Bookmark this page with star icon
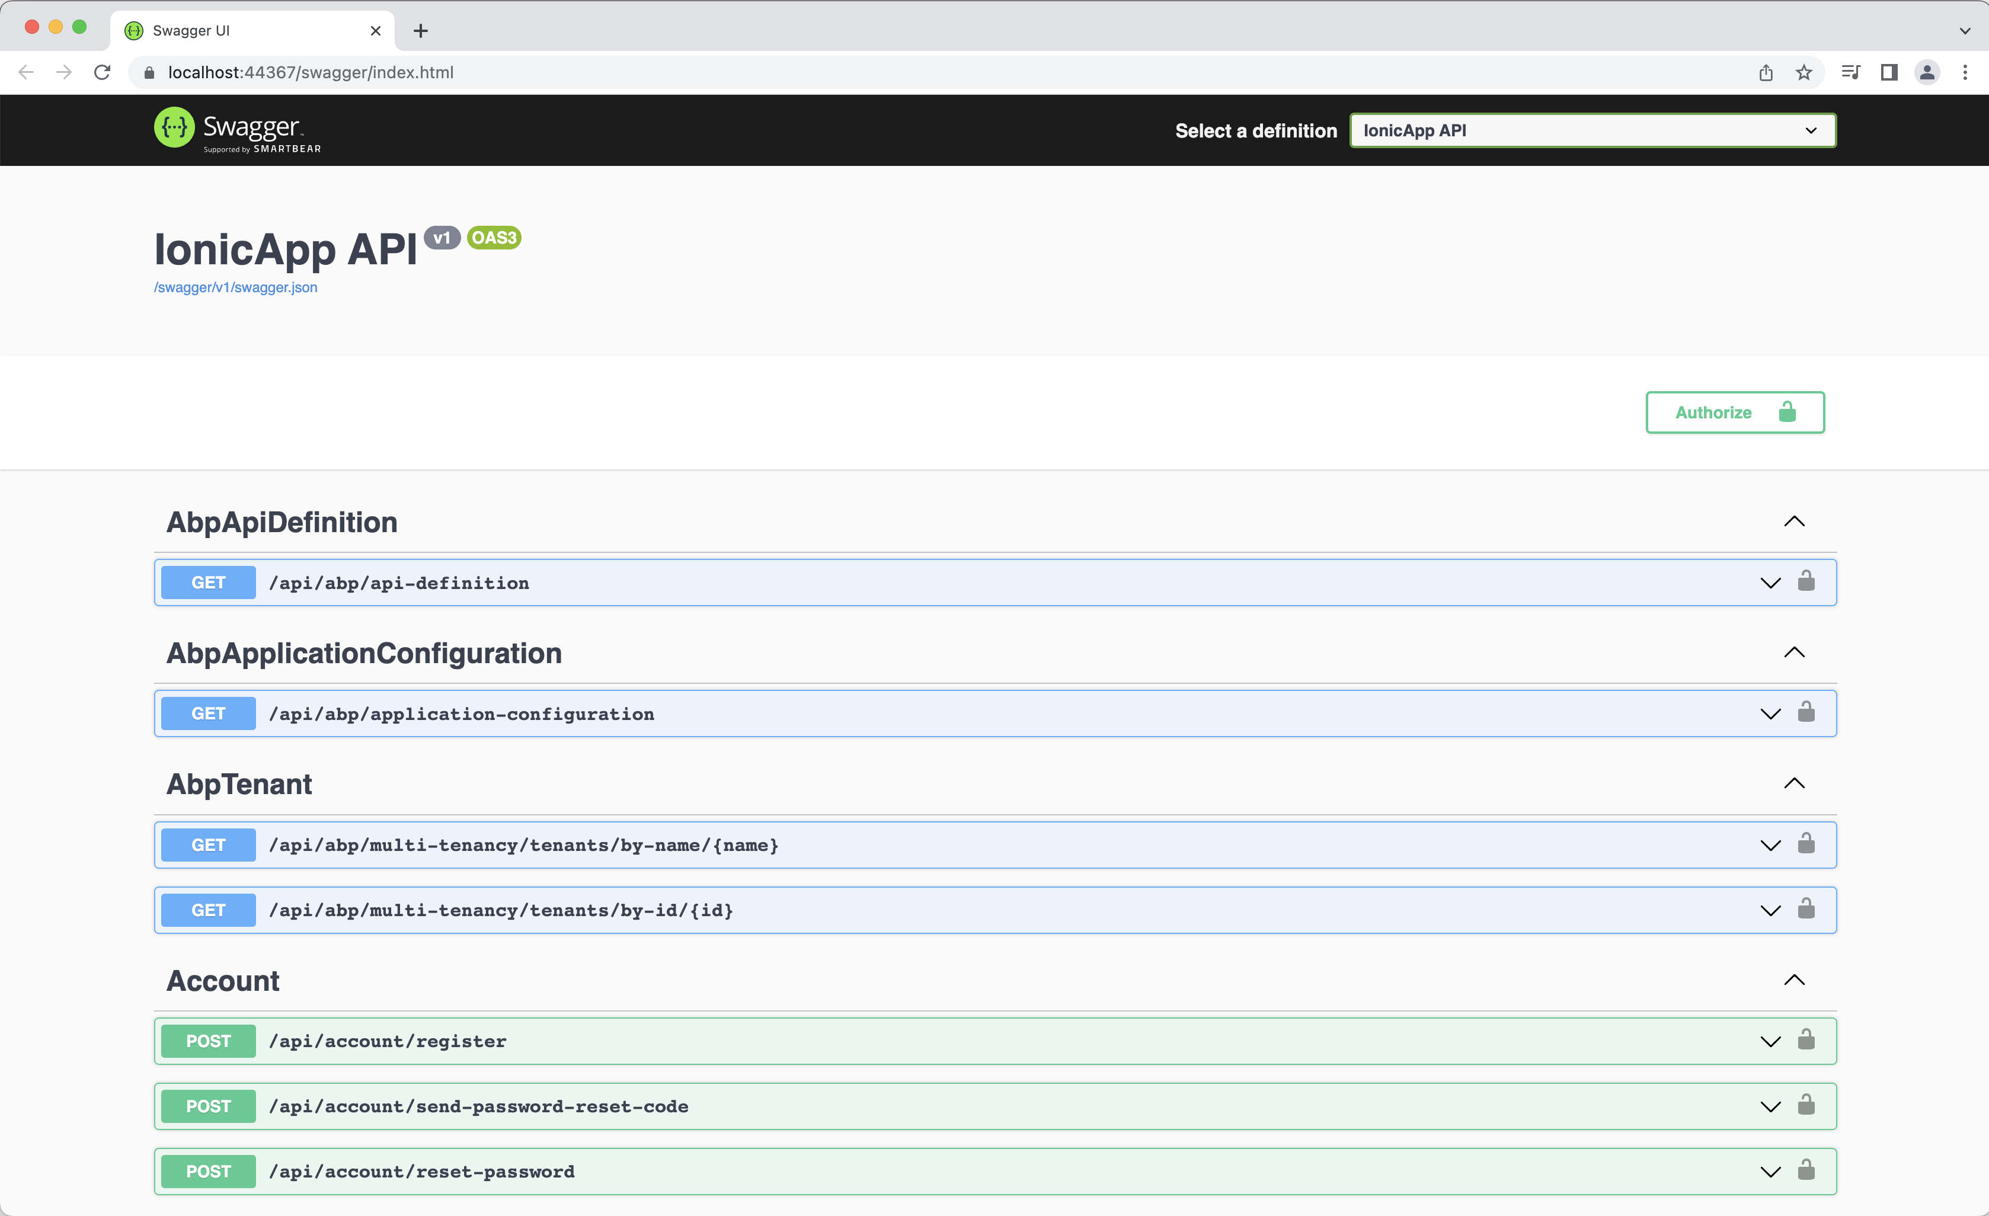The width and height of the screenshot is (1989, 1216). pos(1803,73)
